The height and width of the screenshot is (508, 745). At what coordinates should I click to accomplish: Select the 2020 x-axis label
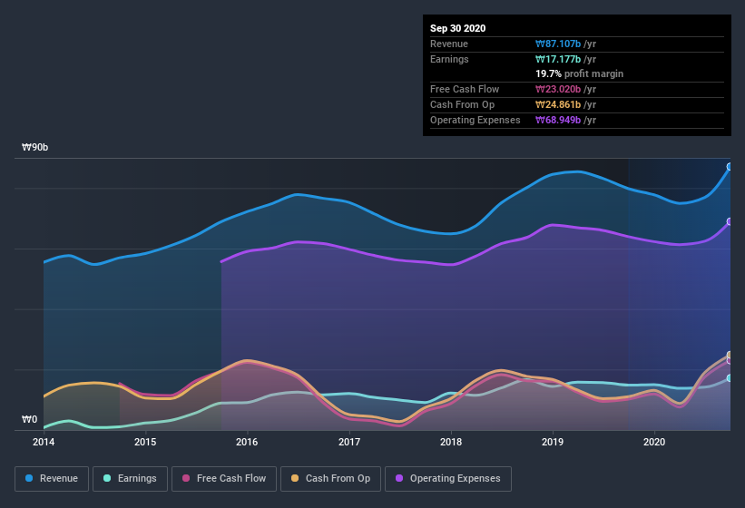[x=654, y=442]
